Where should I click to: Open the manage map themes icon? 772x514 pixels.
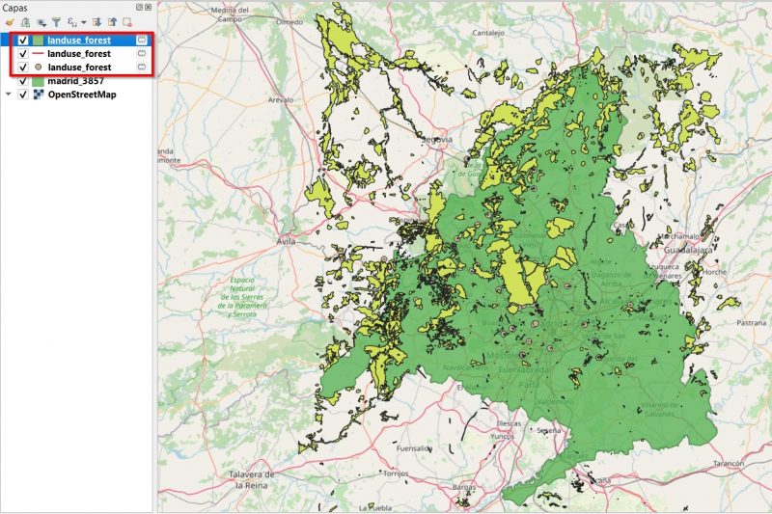[41, 22]
